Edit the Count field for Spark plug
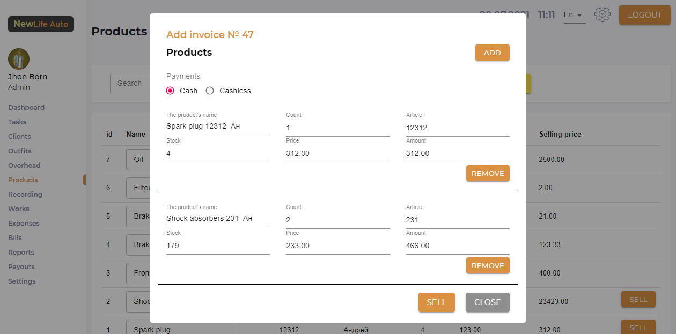This screenshot has width=676, height=334. click(337, 128)
